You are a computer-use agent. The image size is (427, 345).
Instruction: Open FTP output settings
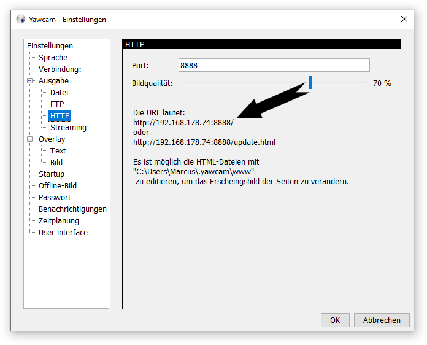pyautogui.click(x=57, y=104)
